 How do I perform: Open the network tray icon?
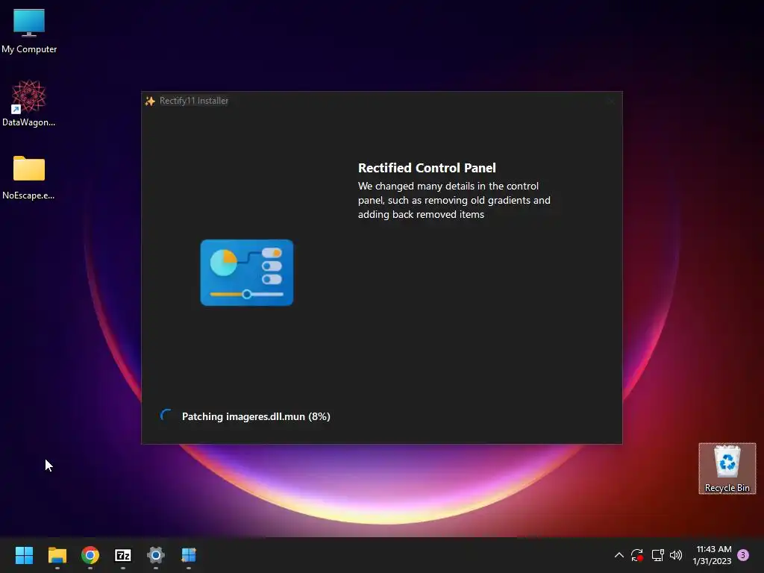[658, 555]
